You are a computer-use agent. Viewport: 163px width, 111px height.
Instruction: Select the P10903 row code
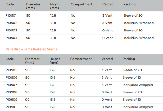pyautogui.click(x=11, y=30)
